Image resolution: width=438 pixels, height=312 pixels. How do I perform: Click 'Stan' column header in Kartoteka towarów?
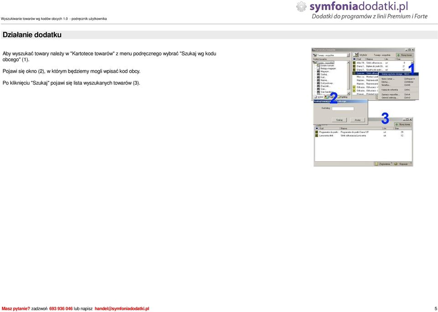coord(405,59)
